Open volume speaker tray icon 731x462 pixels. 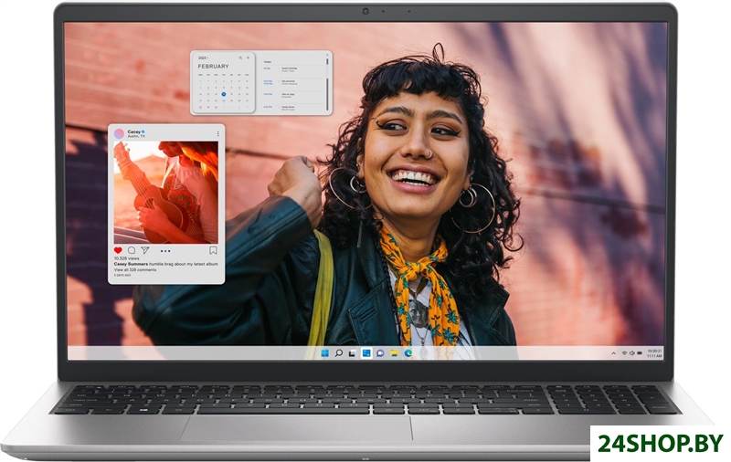click(631, 353)
